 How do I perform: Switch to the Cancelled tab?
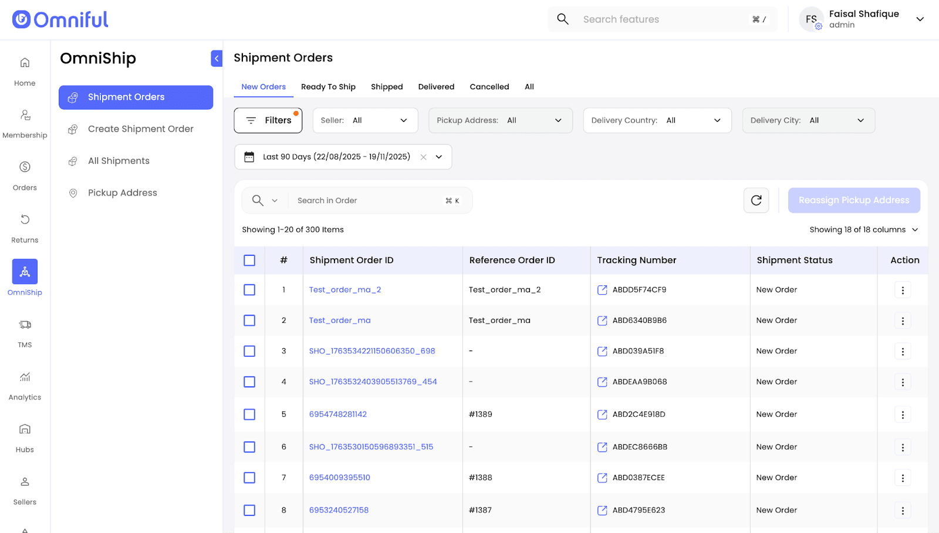point(489,87)
